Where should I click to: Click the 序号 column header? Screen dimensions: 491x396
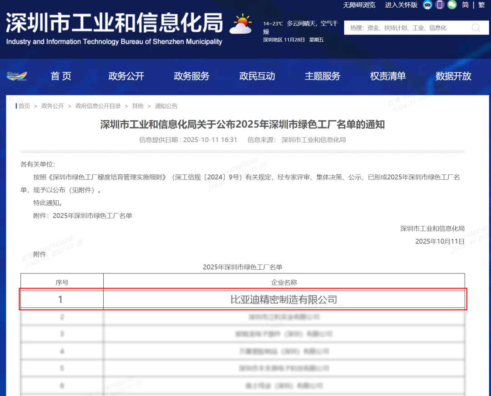coord(62,282)
